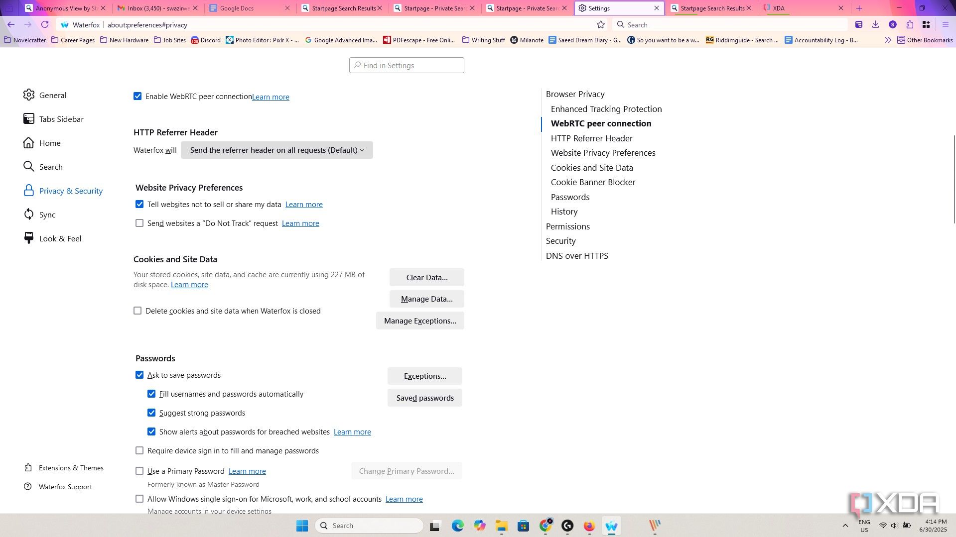Open the General settings section
956x537 pixels.
point(53,95)
